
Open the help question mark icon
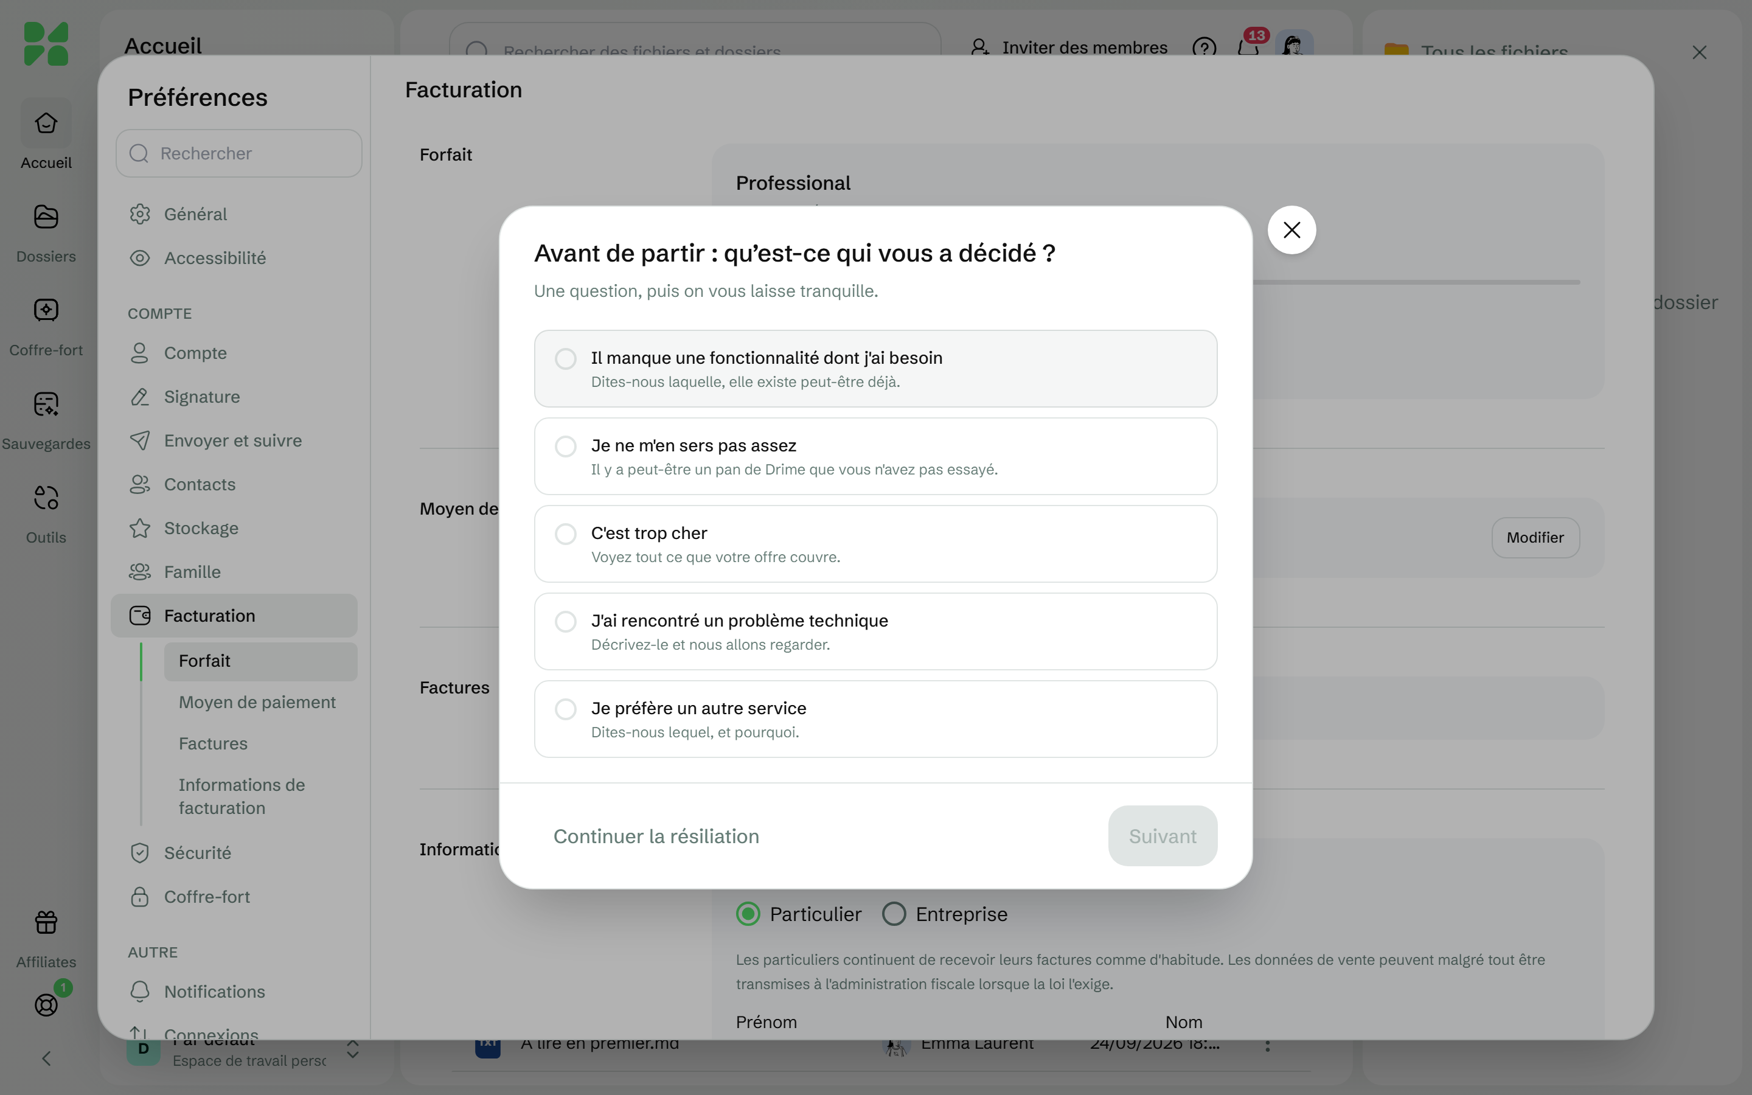click(x=1204, y=48)
